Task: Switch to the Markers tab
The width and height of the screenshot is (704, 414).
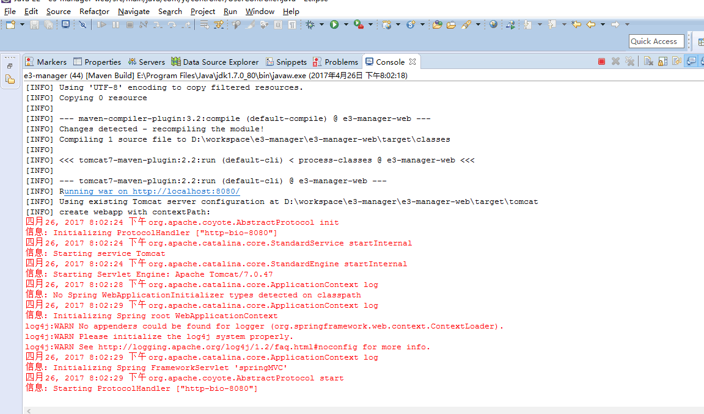Action: click(x=46, y=62)
